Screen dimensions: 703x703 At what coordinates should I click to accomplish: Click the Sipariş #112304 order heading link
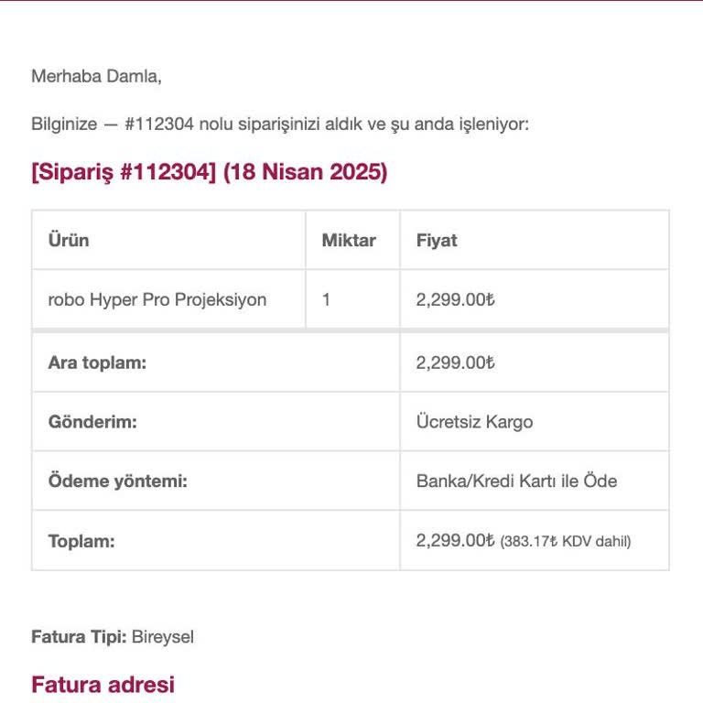click(x=210, y=172)
